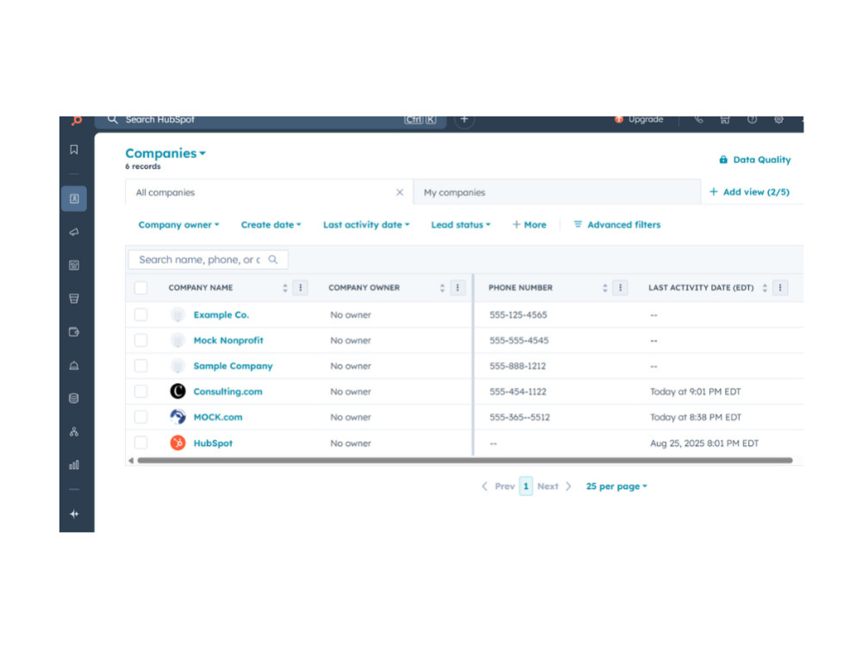This screenshot has height=647, width=862.
Task: Sort by Last Activity Date column arrows
Action: (x=764, y=288)
